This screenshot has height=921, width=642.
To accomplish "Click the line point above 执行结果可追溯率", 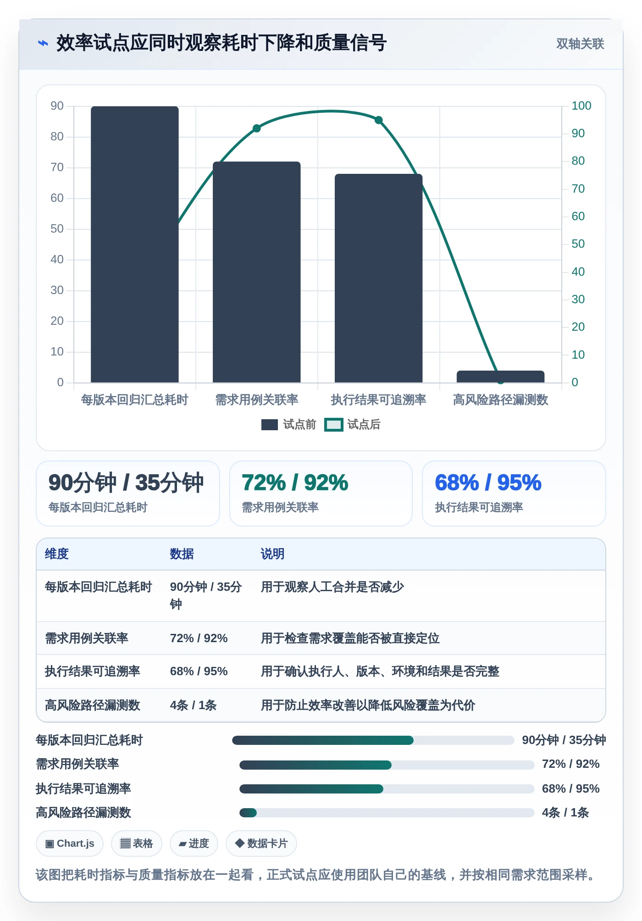I will pos(379,120).
